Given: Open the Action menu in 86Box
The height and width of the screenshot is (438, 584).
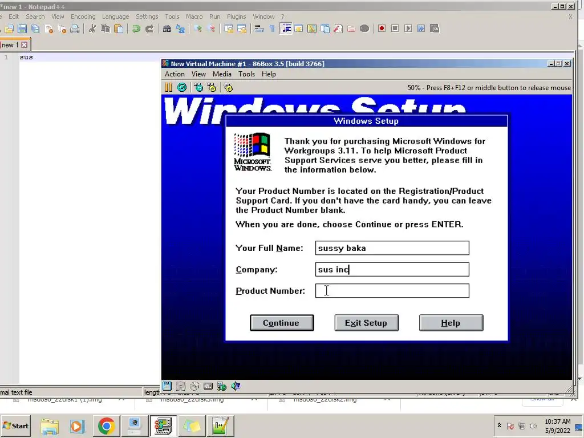Looking at the screenshot, I should pyautogui.click(x=175, y=74).
